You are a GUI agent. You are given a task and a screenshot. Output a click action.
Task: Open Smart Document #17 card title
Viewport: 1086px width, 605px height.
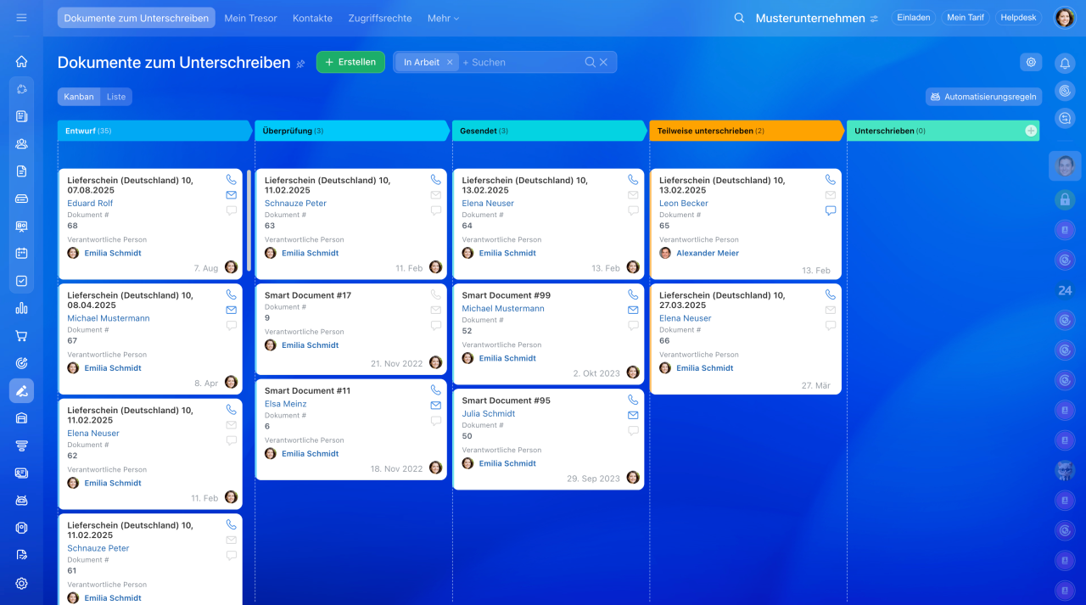click(x=308, y=295)
